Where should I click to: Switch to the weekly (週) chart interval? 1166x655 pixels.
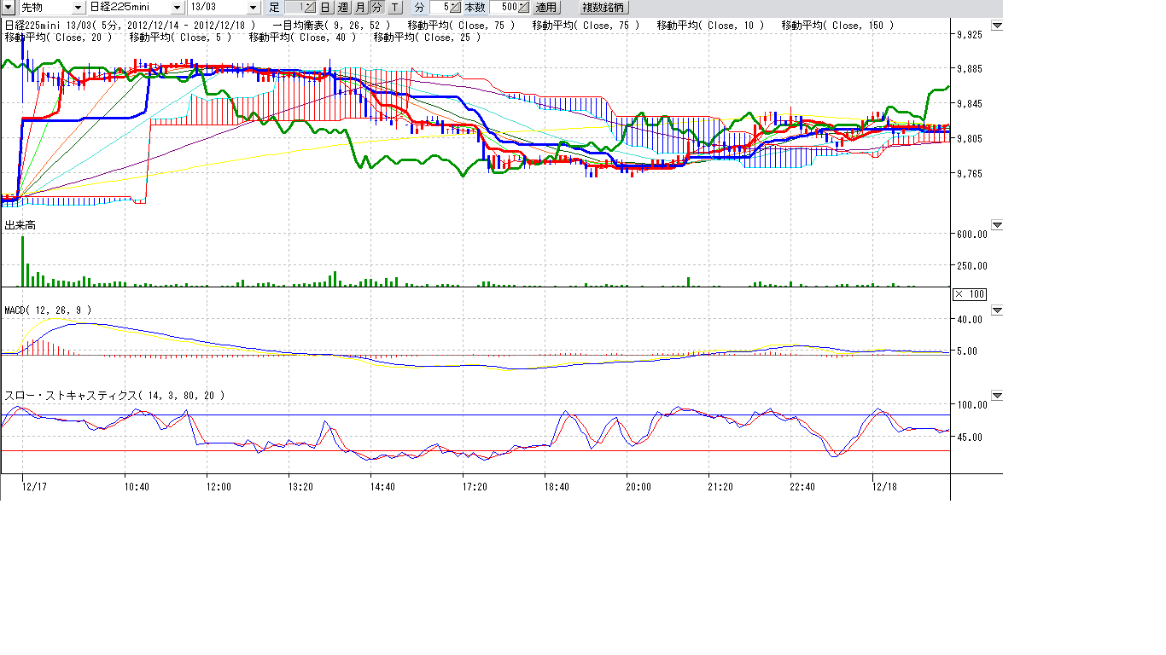point(342,8)
